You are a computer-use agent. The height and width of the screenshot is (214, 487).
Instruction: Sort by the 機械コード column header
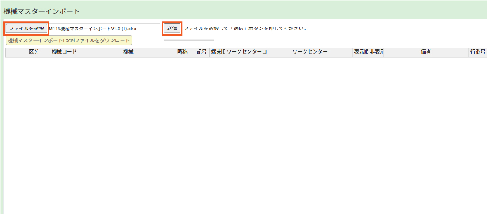64,52
